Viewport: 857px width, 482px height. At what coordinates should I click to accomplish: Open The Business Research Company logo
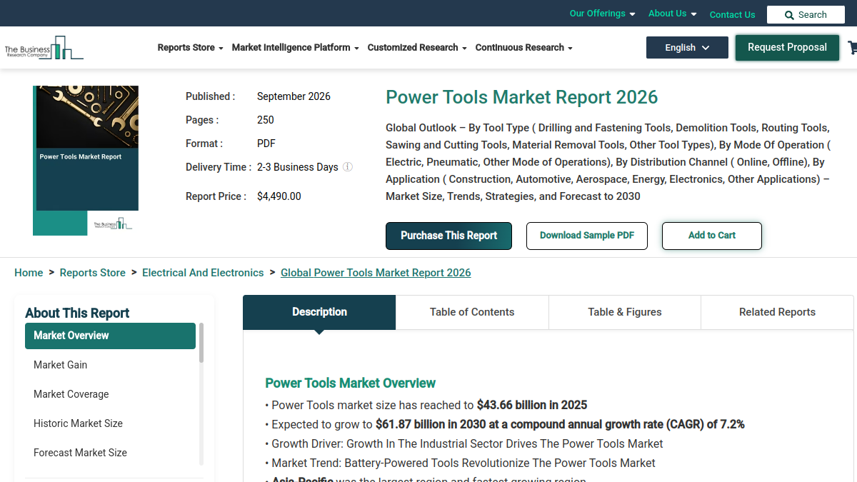coord(44,48)
